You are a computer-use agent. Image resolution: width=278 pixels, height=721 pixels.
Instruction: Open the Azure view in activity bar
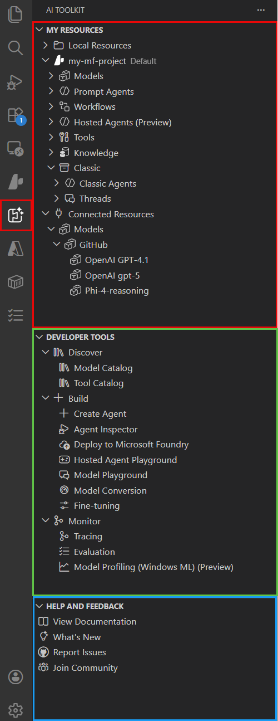[16, 249]
